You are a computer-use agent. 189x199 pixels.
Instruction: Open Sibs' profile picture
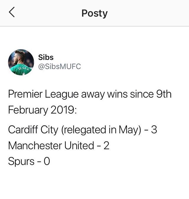[21, 62]
